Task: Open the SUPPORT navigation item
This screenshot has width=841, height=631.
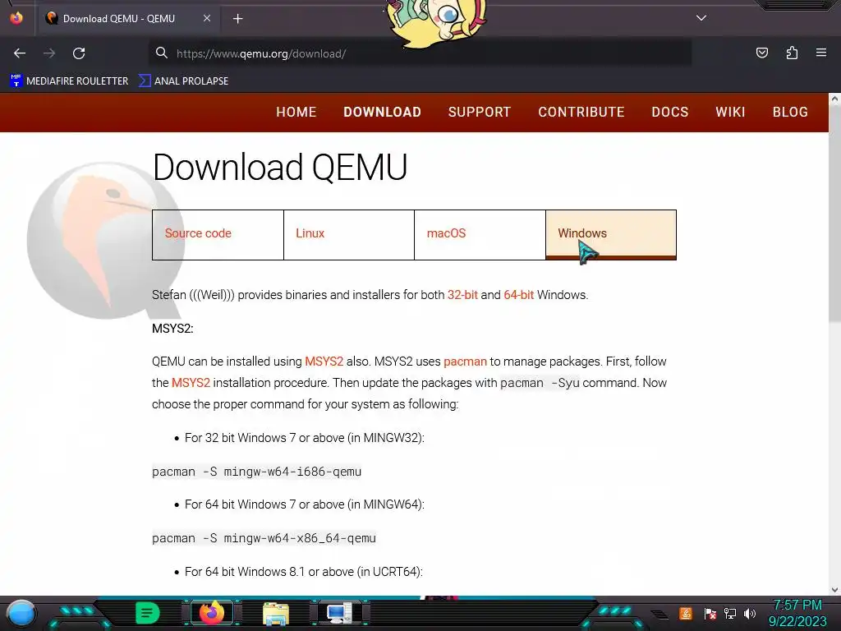Action: click(480, 112)
